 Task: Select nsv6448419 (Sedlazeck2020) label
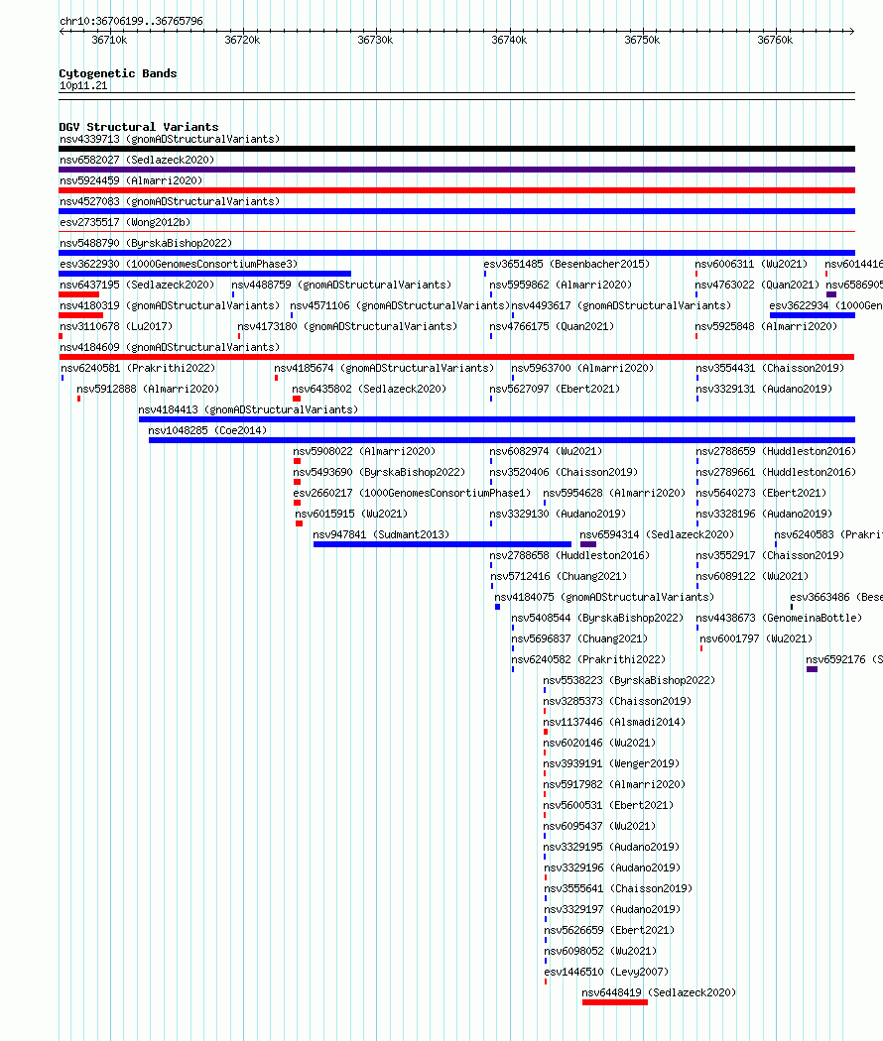[x=659, y=992]
